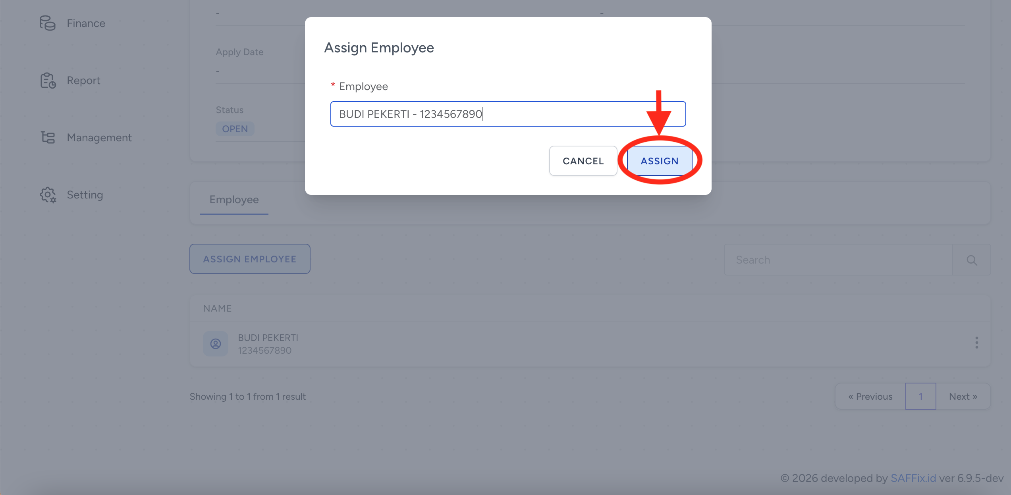The image size is (1011, 495).
Task: Open the Management menu item
Action: 99,138
